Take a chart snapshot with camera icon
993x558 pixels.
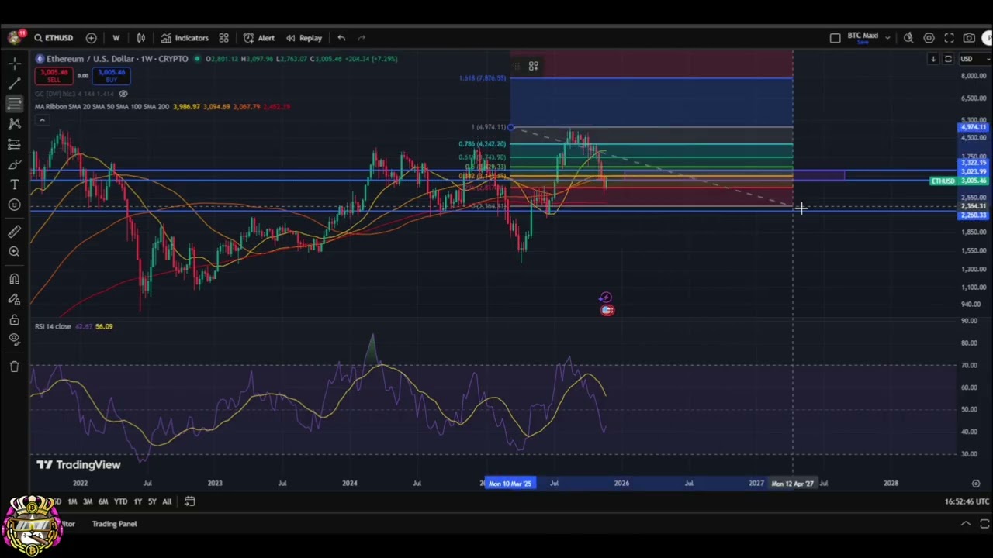coord(969,38)
